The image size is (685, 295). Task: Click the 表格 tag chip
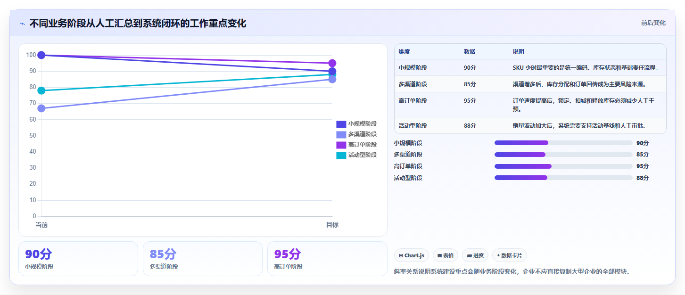[446, 255]
